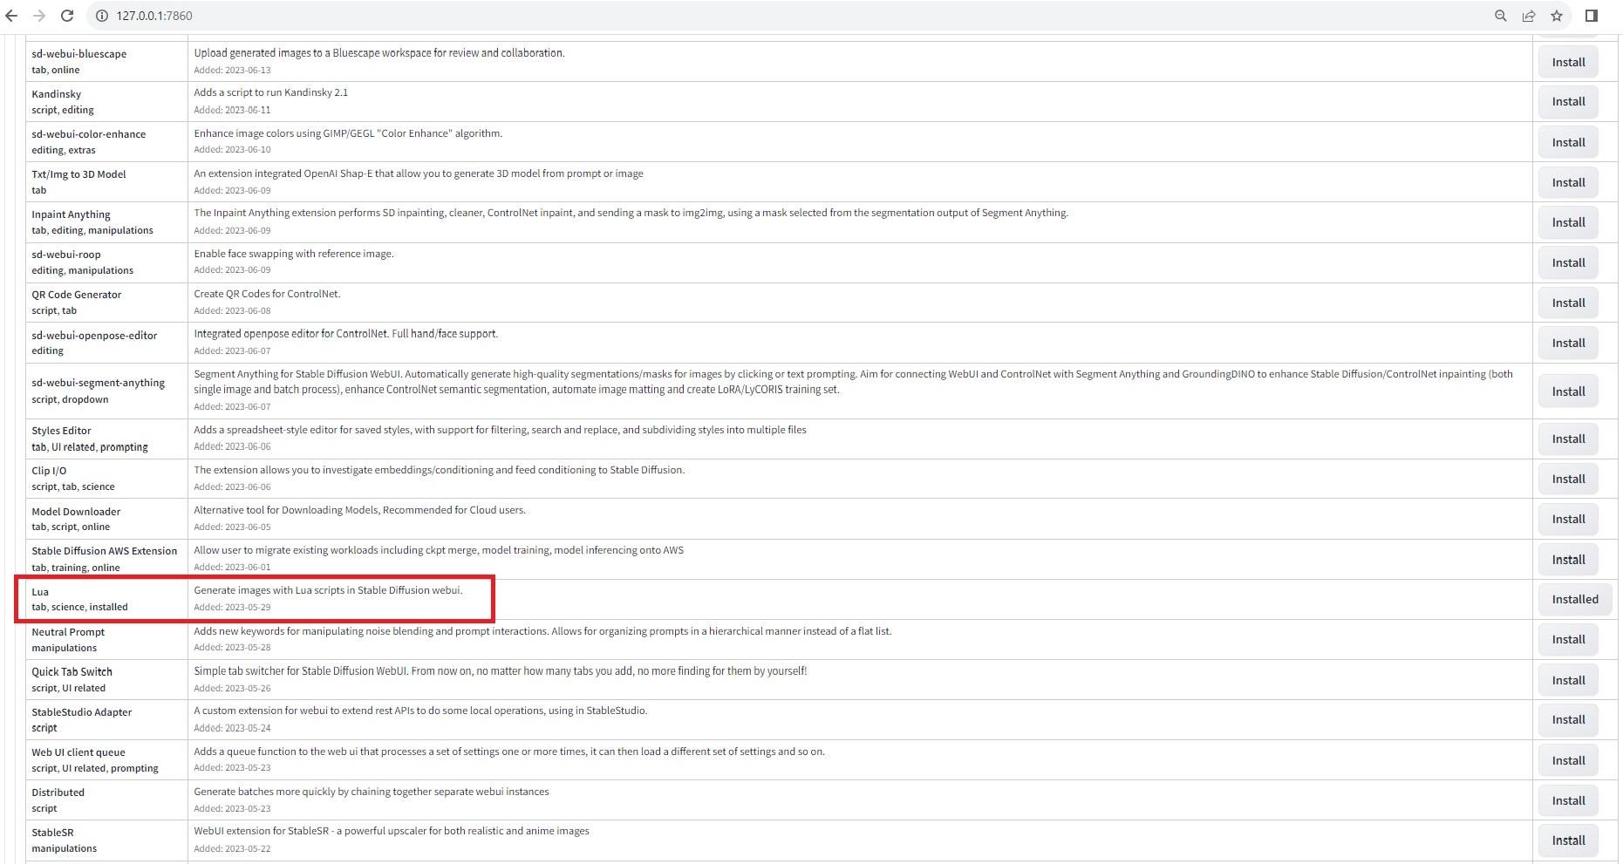Click the site information icon in address bar
Screen dimensions: 1623x864
tap(101, 16)
